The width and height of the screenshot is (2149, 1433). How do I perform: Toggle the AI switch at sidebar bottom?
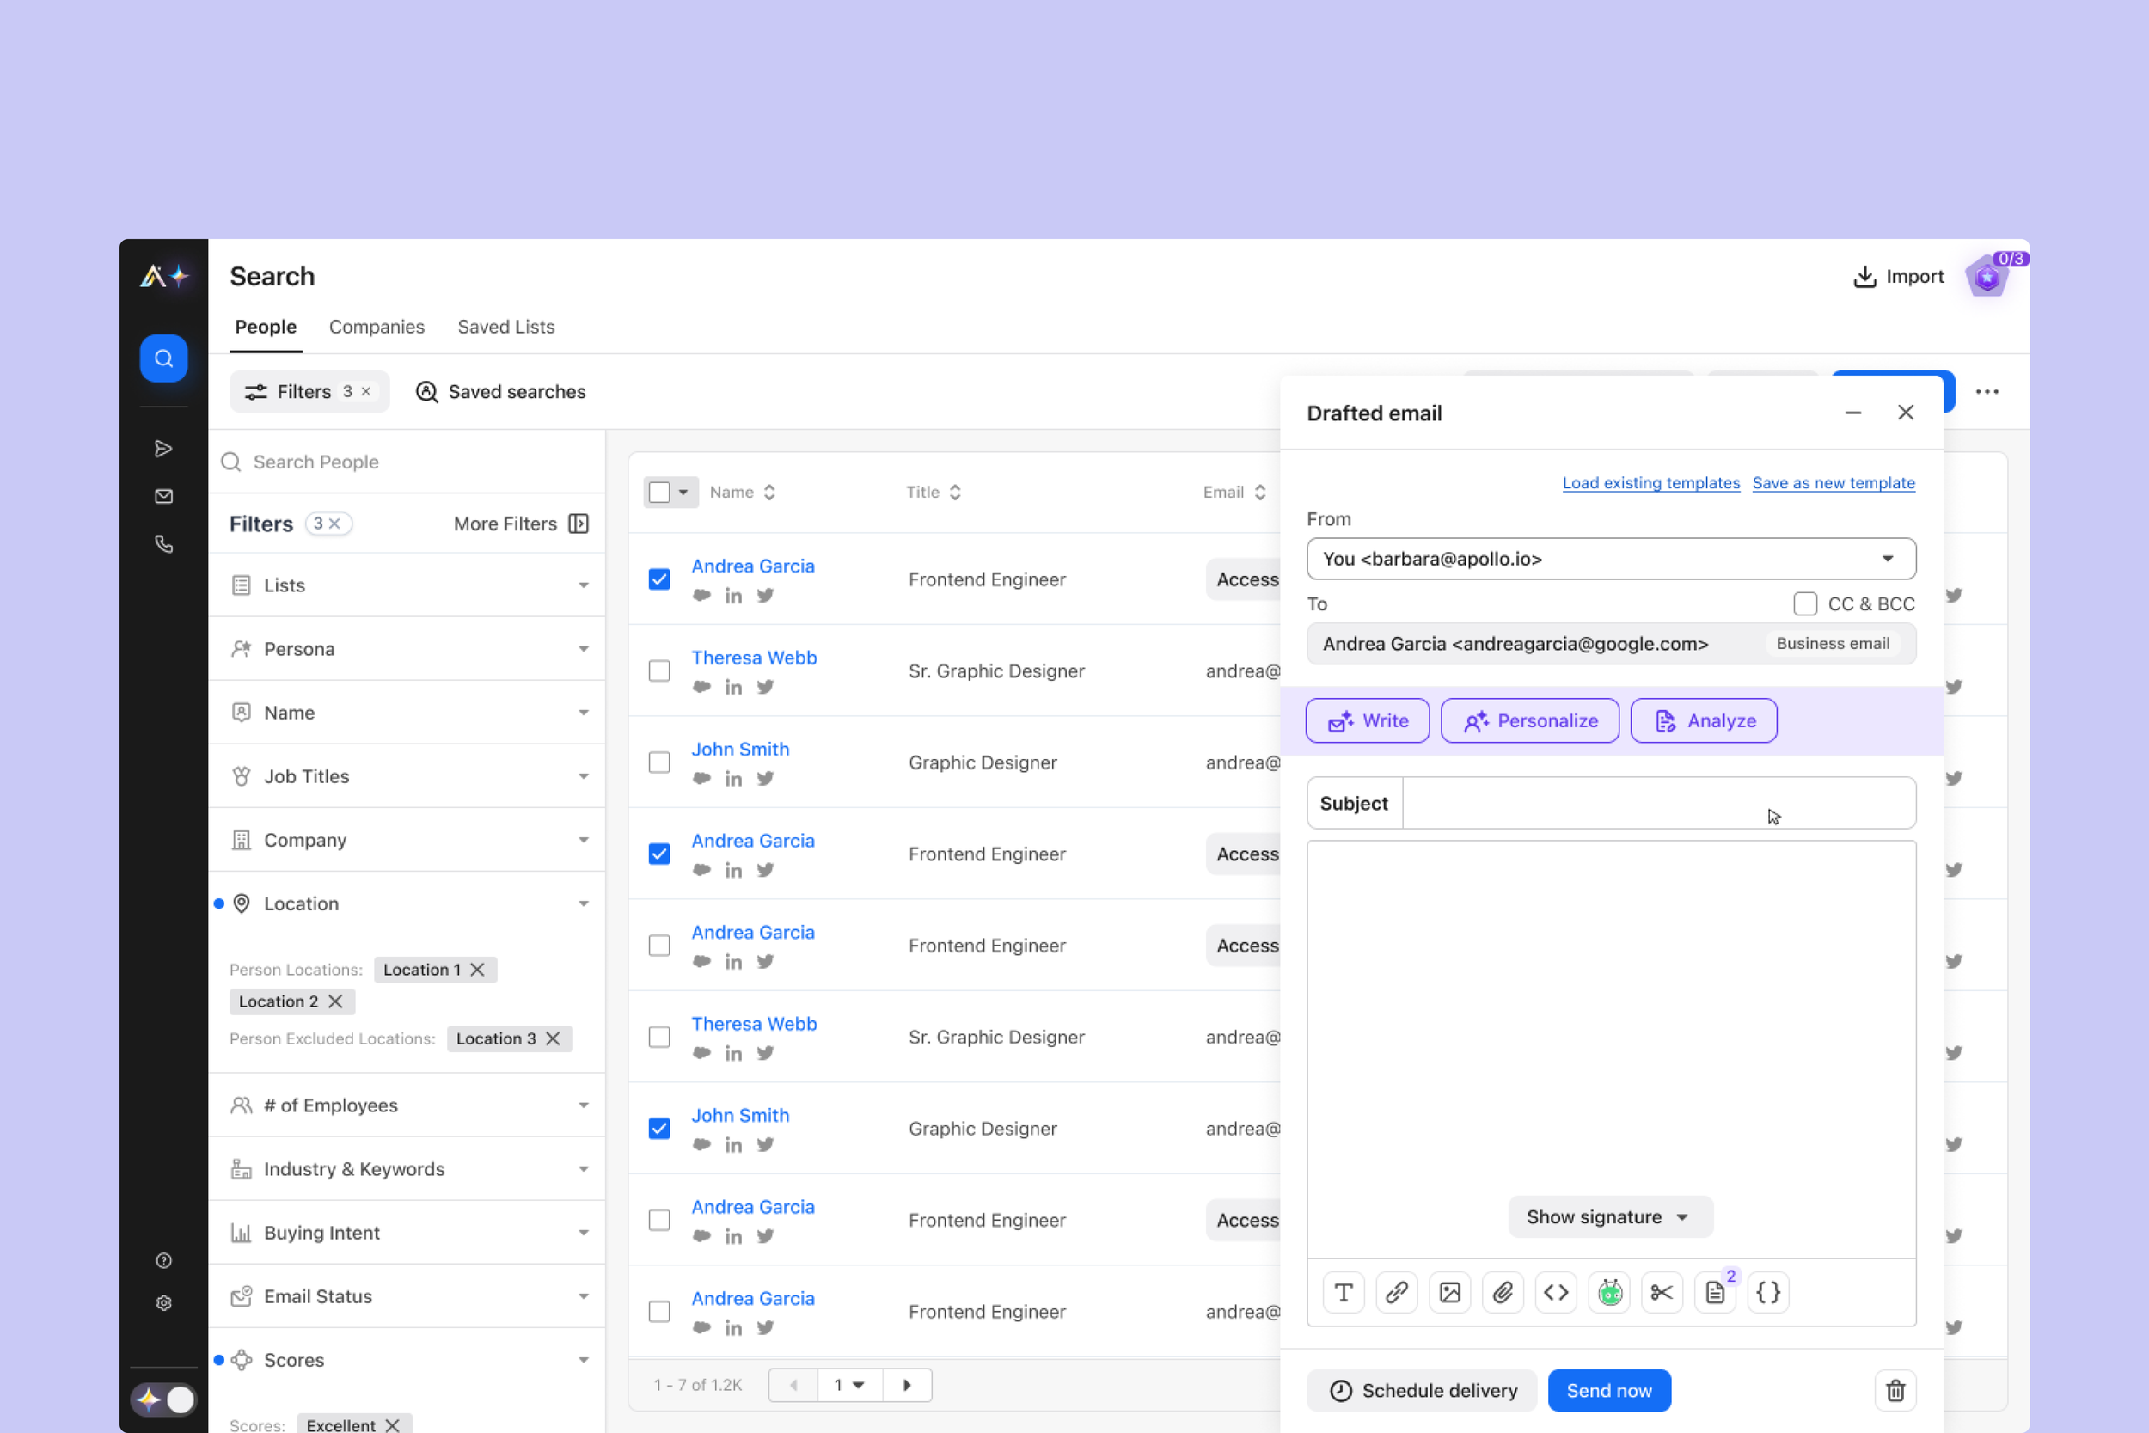click(163, 1399)
